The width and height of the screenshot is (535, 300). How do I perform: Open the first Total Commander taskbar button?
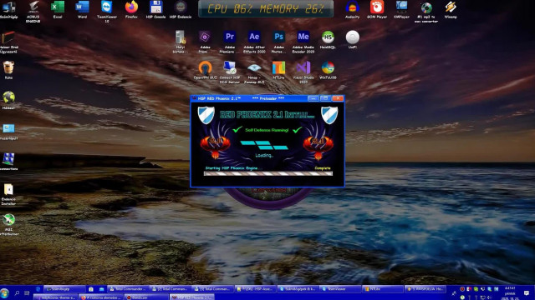(128, 289)
